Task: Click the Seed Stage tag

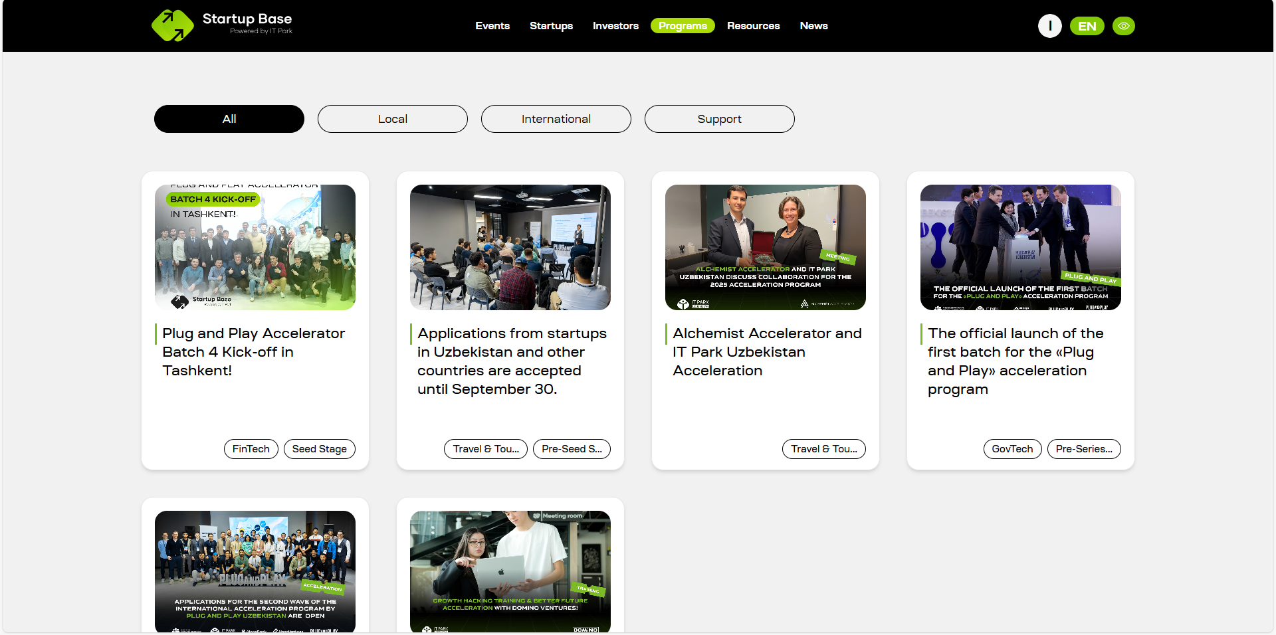Action: tap(320, 449)
